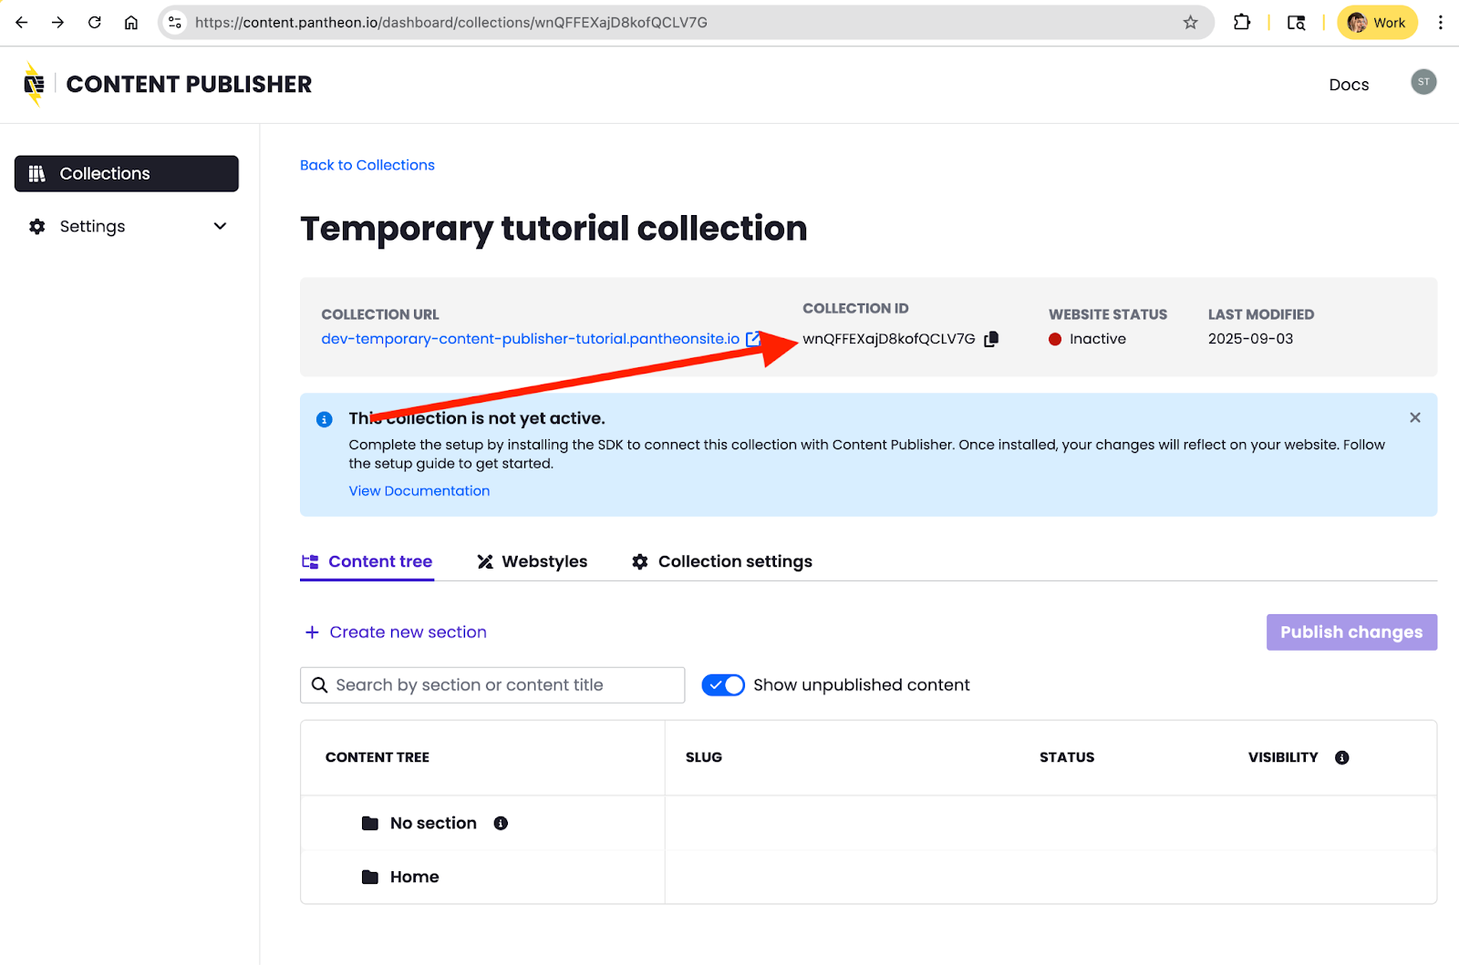Bookmark this page with star icon

(x=1190, y=23)
